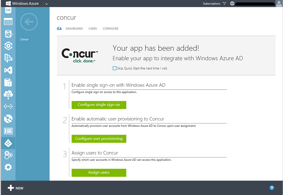Click Configure single sign-on button

[x=99, y=105]
